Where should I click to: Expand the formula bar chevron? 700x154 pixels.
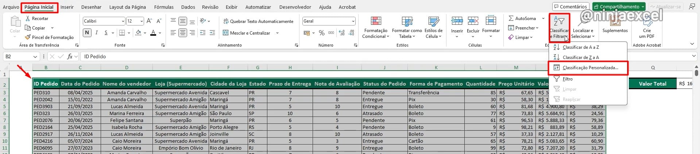point(693,56)
